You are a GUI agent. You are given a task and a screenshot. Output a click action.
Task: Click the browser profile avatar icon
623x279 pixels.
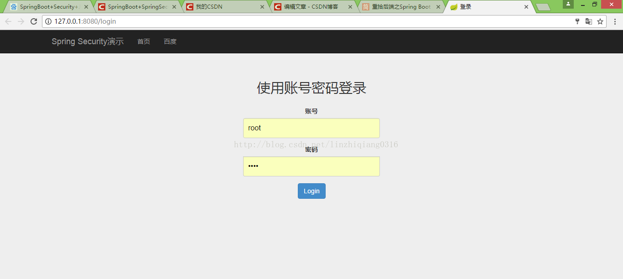pyautogui.click(x=568, y=5)
